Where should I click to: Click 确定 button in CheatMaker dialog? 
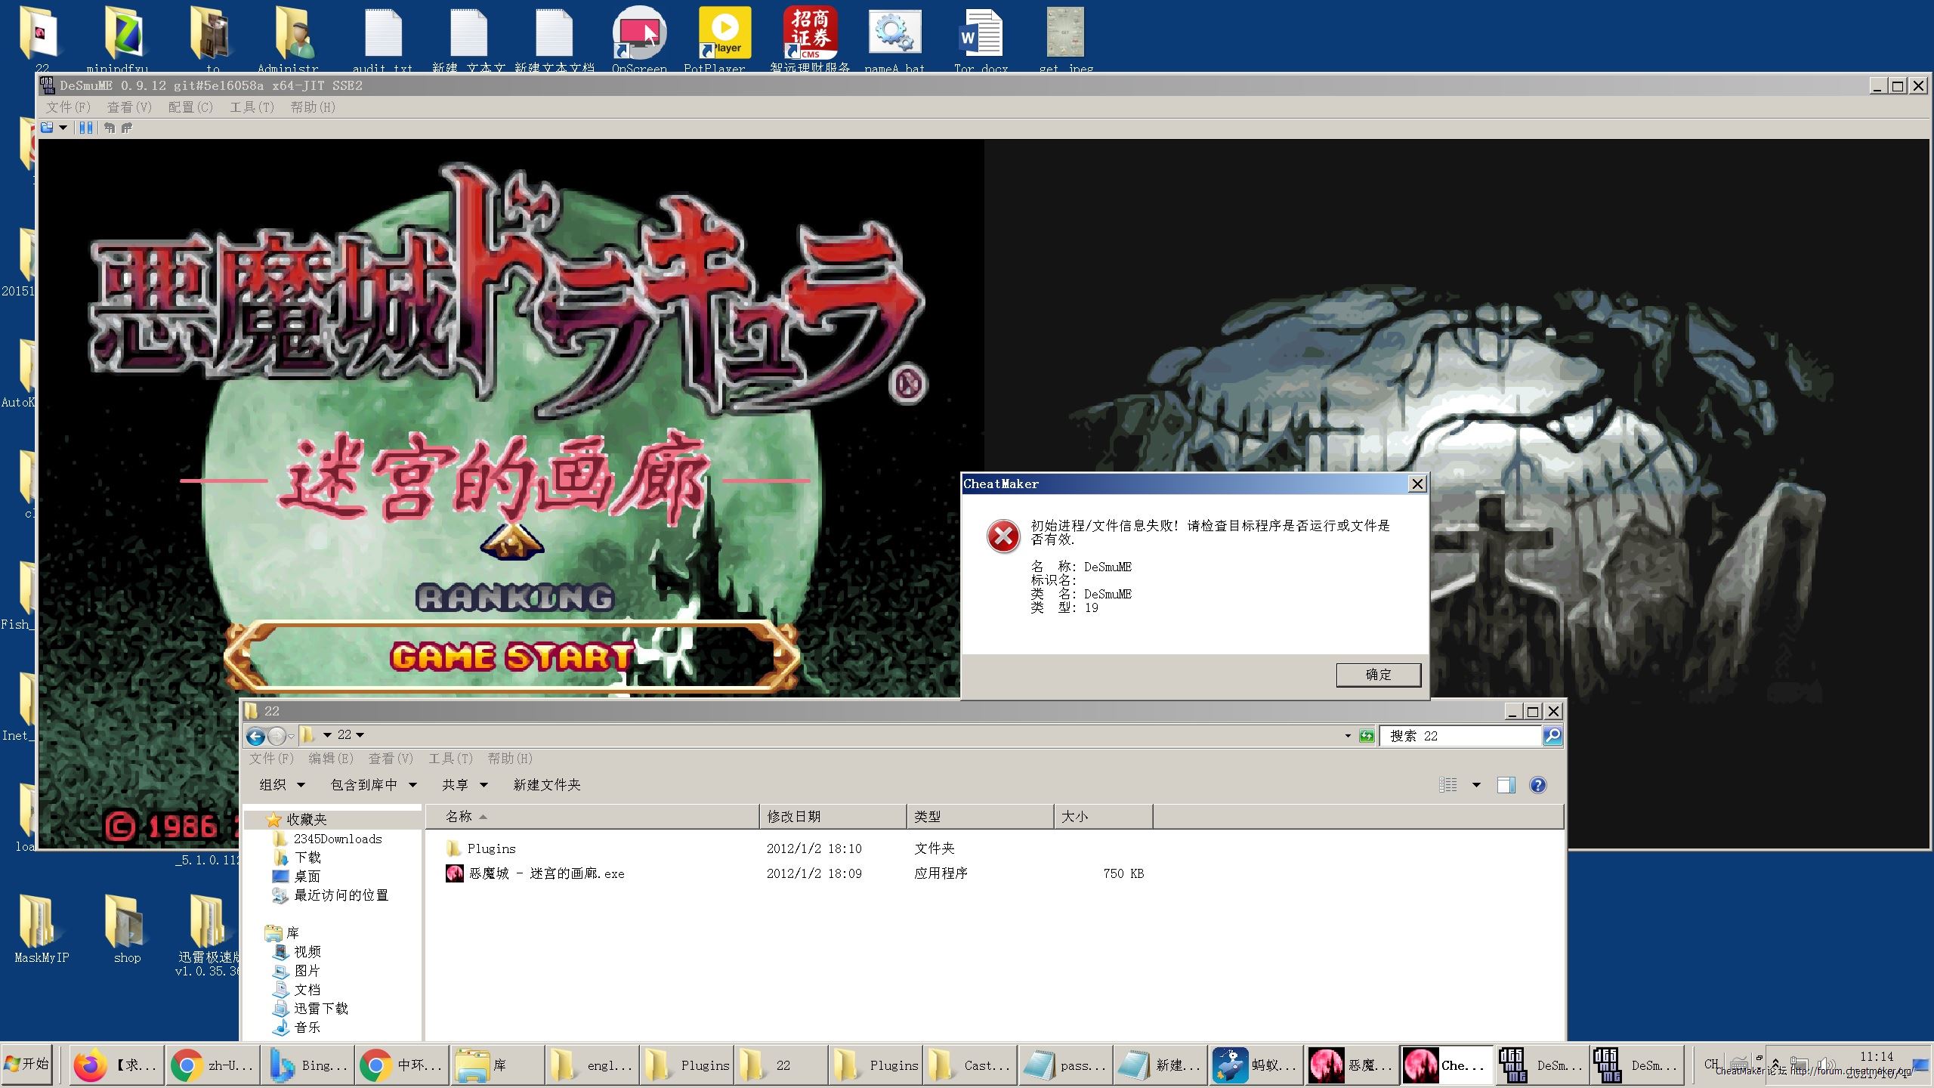click(x=1378, y=675)
